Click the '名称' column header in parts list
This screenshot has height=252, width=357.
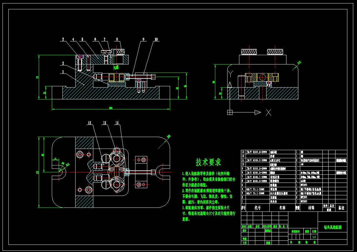(x=282, y=208)
